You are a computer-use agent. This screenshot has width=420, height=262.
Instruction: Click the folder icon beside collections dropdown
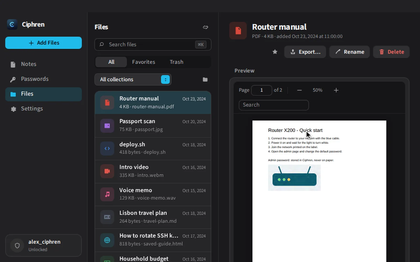pos(205,80)
